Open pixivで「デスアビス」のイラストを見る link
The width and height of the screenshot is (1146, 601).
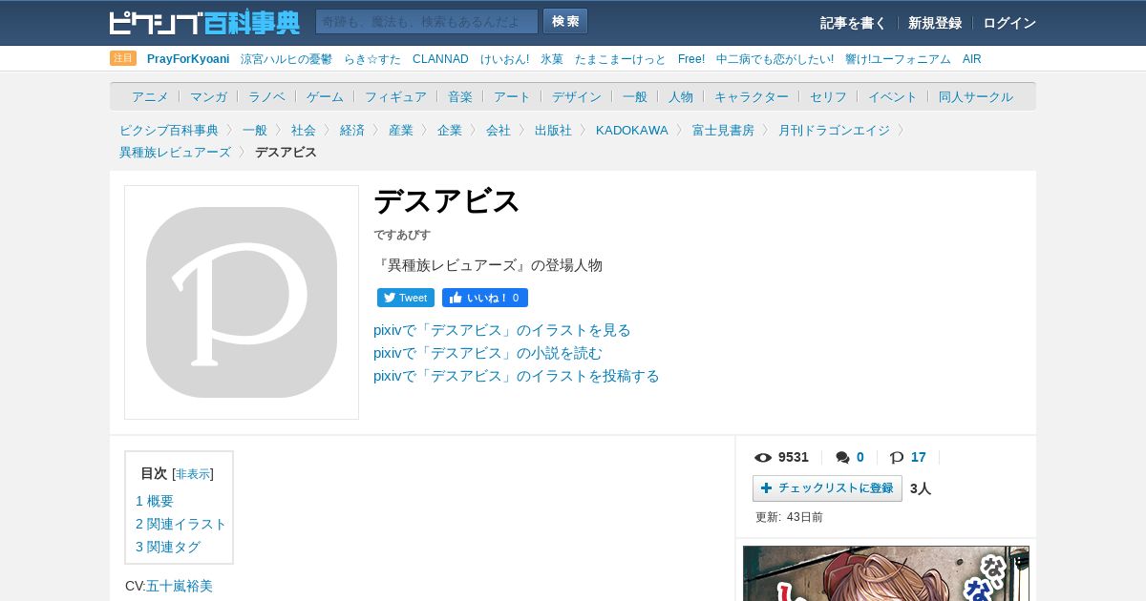coord(502,330)
